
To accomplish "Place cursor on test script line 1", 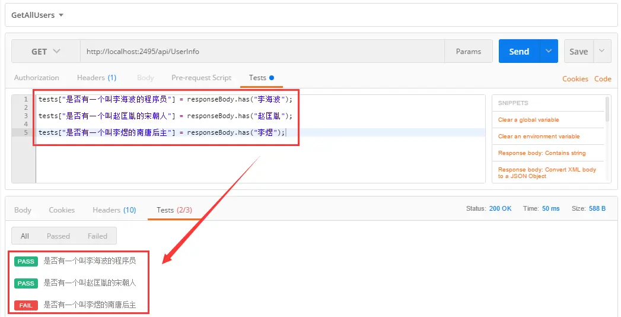I will pos(165,99).
